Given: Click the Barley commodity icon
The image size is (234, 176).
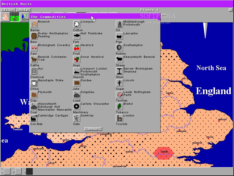Looking at the screenshot, I should (x=34, y=24).
